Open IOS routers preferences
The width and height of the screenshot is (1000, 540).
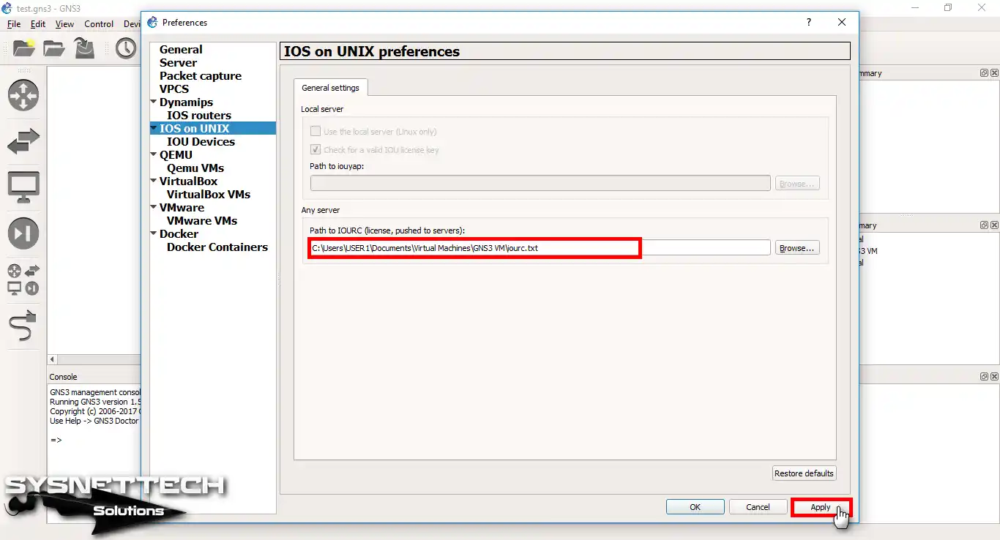pyautogui.click(x=199, y=116)
